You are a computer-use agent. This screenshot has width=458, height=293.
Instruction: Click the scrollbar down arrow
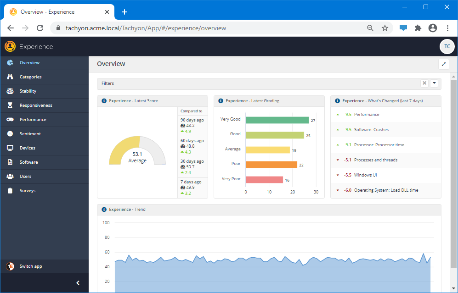click(x=453, y=288)
